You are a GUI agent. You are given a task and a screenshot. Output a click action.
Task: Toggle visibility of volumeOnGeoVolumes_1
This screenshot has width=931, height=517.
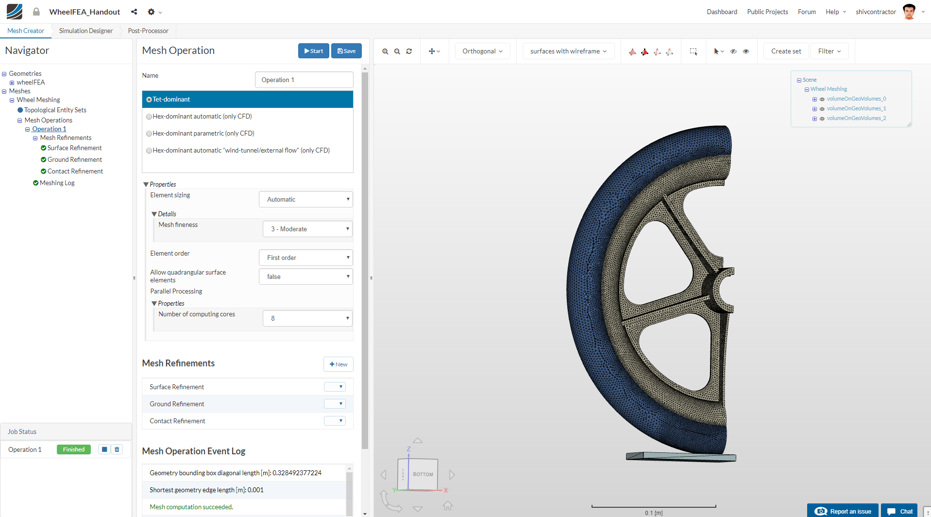[x=822, y=109]
